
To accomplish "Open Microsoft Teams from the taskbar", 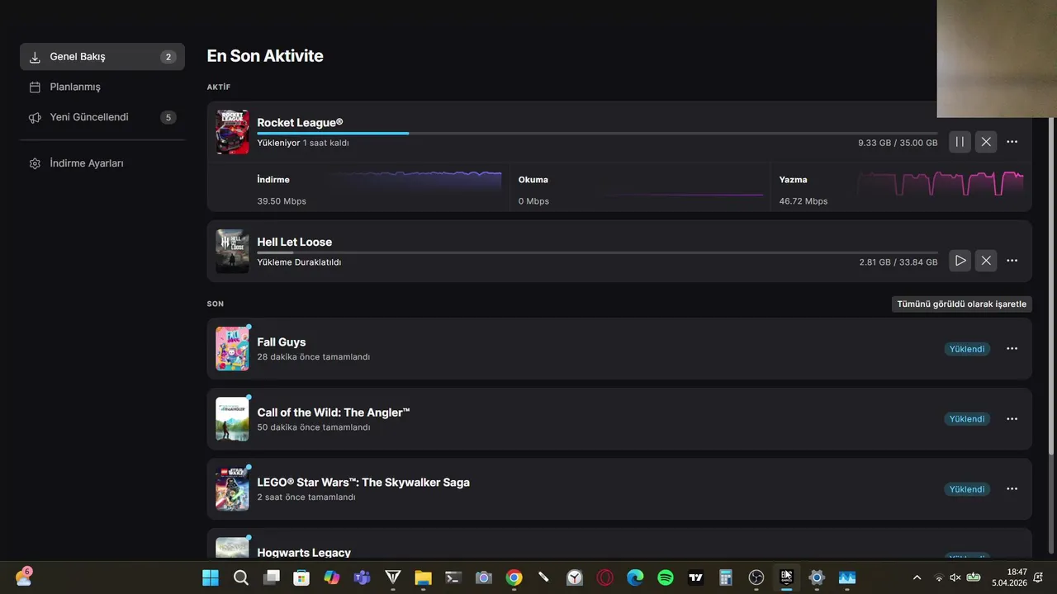I will (x=362, y=577).
